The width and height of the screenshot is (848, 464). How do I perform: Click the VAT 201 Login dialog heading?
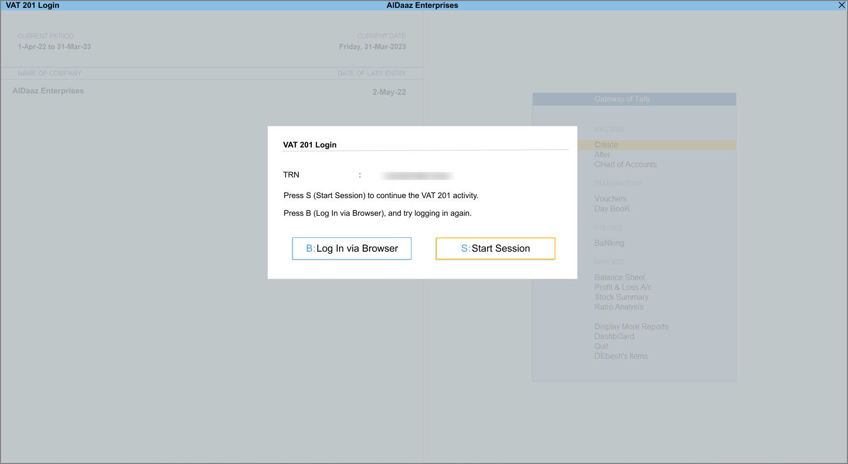[310, 145]
